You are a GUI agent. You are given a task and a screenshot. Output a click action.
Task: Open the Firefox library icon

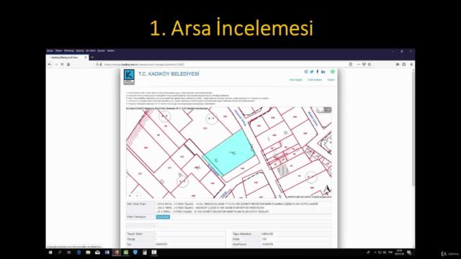point(398,64)
